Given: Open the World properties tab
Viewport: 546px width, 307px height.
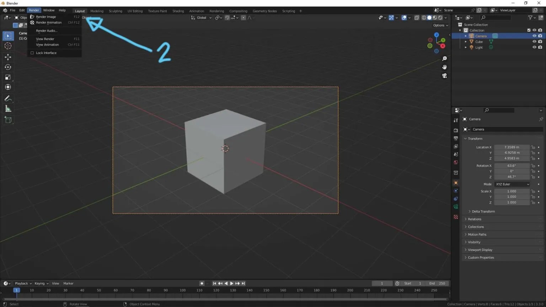Looking at the screenshot, I should coord(456,162).
